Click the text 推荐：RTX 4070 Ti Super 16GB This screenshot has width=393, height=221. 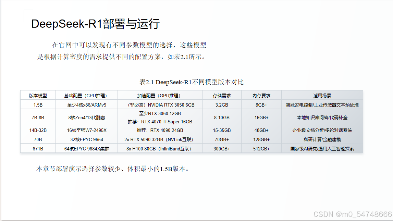click(x=160, y=122)
